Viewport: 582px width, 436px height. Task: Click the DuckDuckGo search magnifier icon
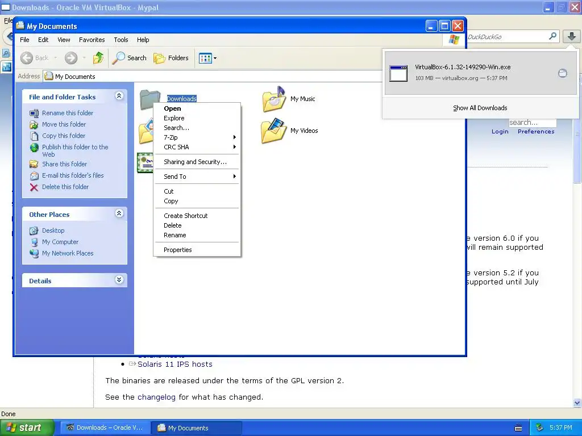(552, 36)
